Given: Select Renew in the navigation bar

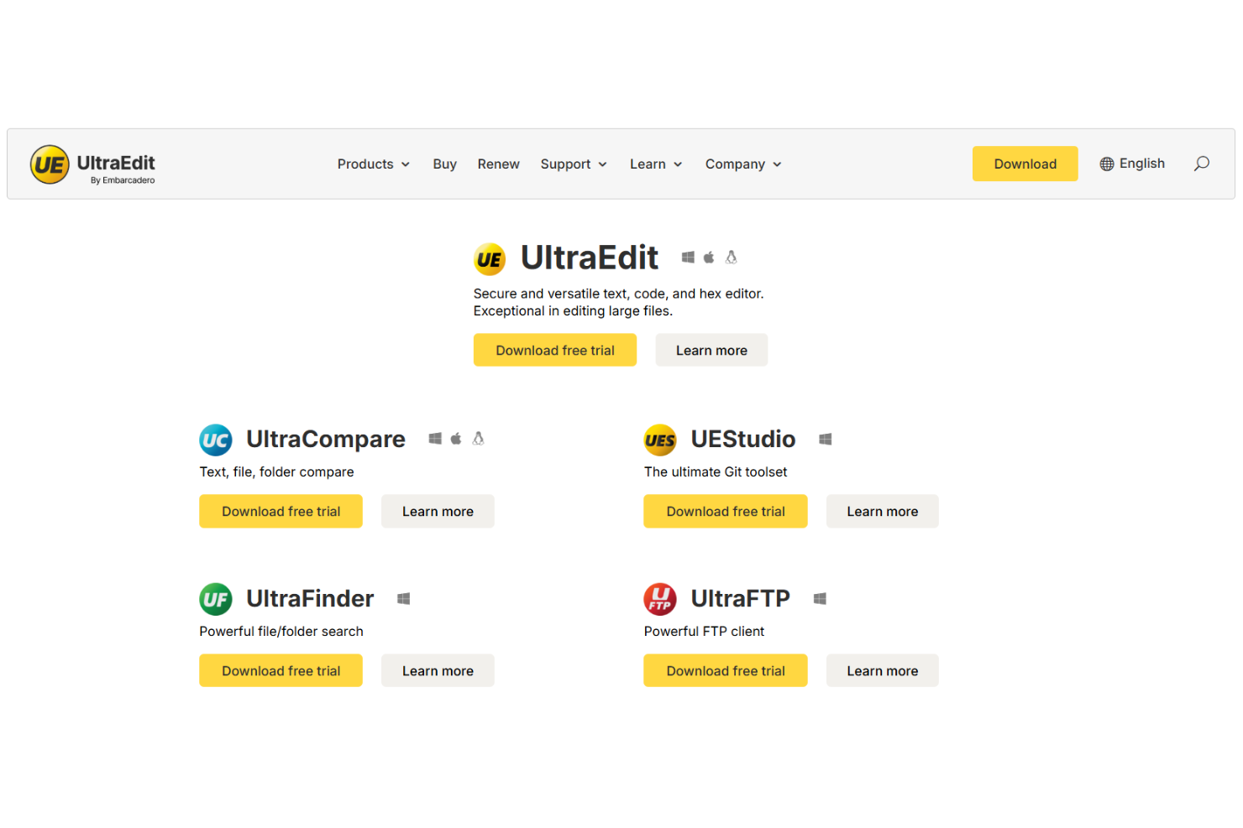Looking at the screenshot, I should point(498,164).
